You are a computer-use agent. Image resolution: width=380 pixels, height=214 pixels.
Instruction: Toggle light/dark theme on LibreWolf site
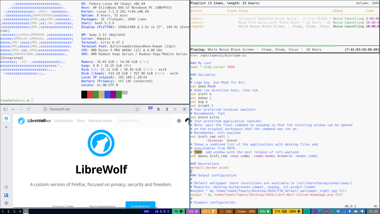[179, 121]
